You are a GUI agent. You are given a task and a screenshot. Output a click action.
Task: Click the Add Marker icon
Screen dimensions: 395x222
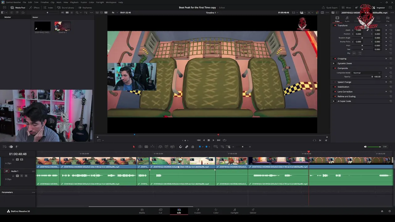click(x=206, y=147)
